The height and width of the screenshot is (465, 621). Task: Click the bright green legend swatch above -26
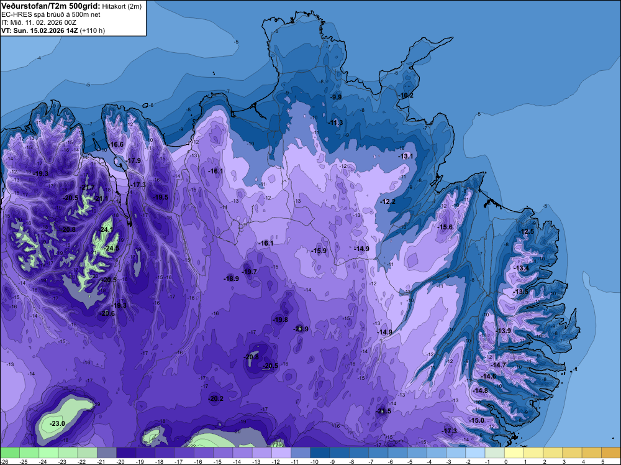9,453
